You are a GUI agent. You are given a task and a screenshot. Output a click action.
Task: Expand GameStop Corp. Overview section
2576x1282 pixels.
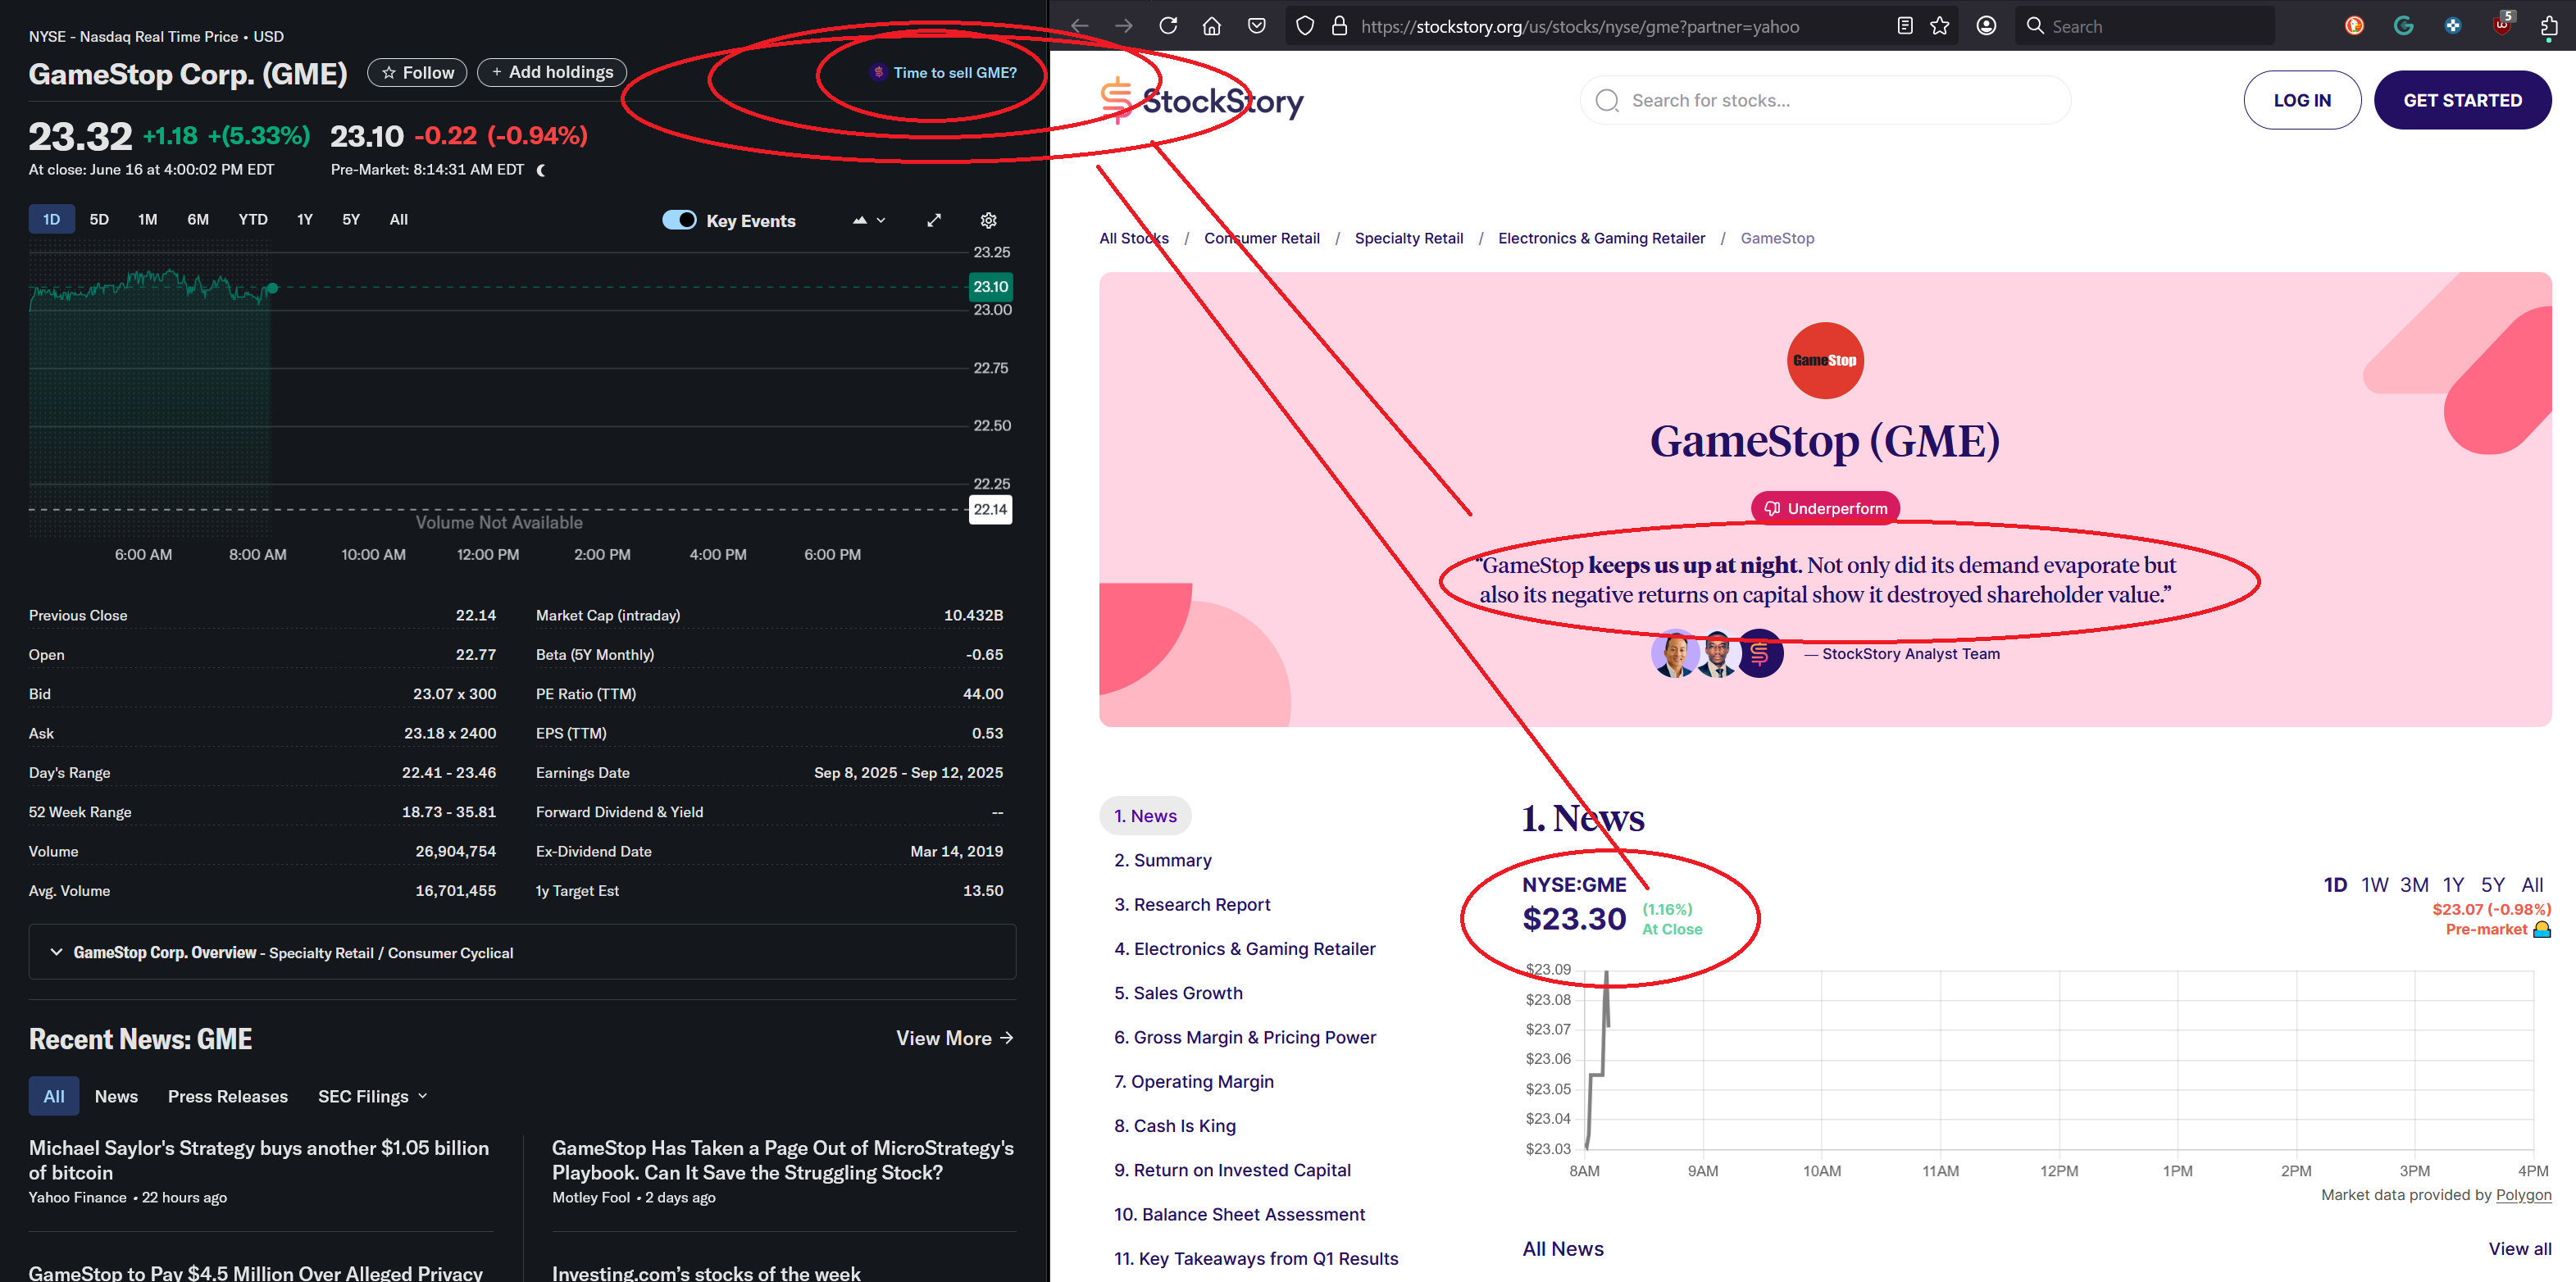click(522, 952)
